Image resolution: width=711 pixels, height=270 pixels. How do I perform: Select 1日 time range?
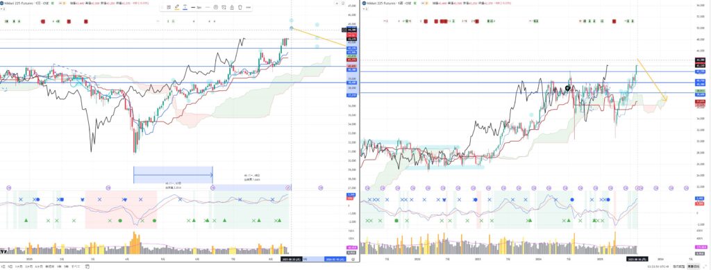(x=3, y=267)
